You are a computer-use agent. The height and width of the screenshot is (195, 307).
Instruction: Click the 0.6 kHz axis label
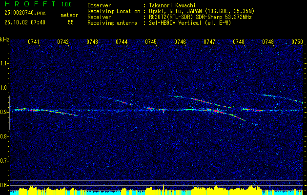pos(4,185)
